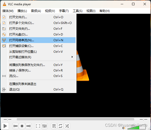151x130 pixels.
Task: Show the playlist icon
Action: click(x=54, y=126)
